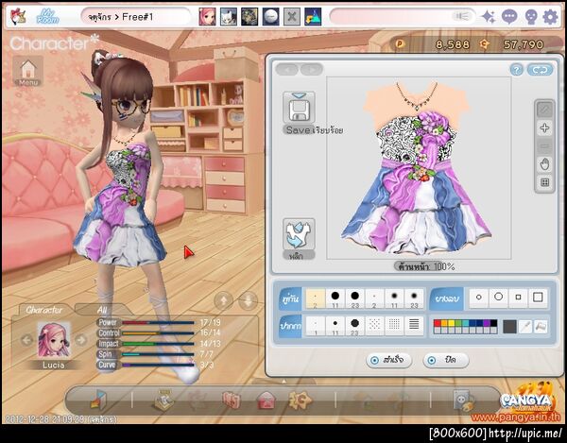The height and width of the screenshot is (443, 567).
Task: Select the horizontal lines pattern pen
Action: point(414,326)
